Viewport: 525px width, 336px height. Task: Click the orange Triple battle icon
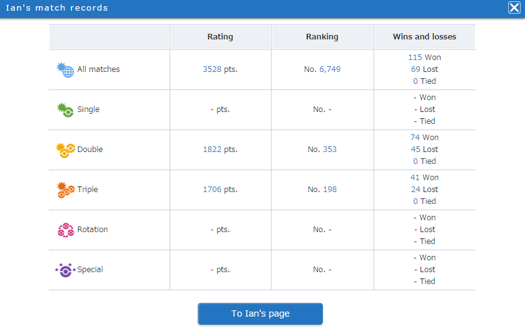coord(65,190)
